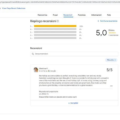
Task: Show the Foto tab
Action: click(109, 15)
